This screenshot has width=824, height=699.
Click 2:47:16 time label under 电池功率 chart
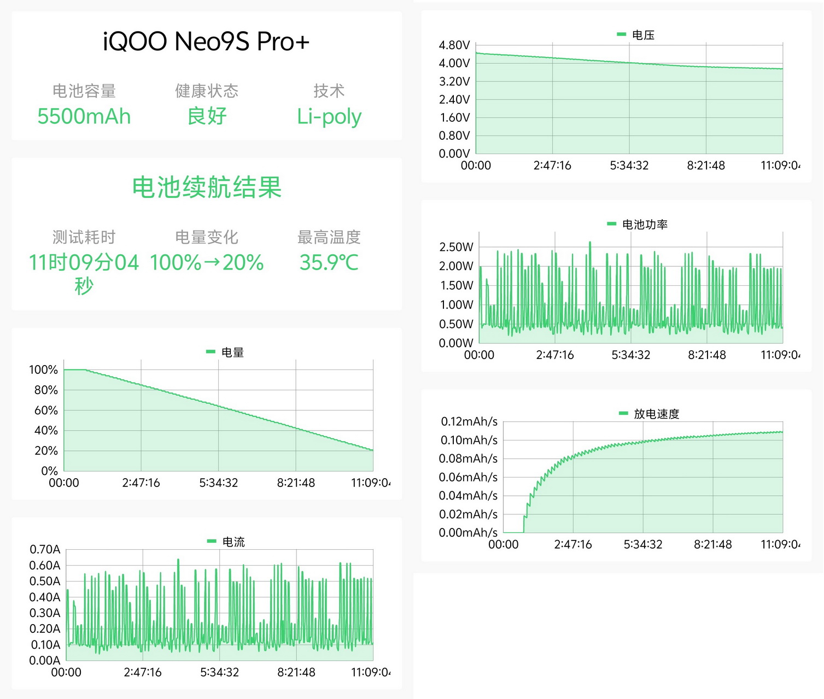[x=555, y=355]
